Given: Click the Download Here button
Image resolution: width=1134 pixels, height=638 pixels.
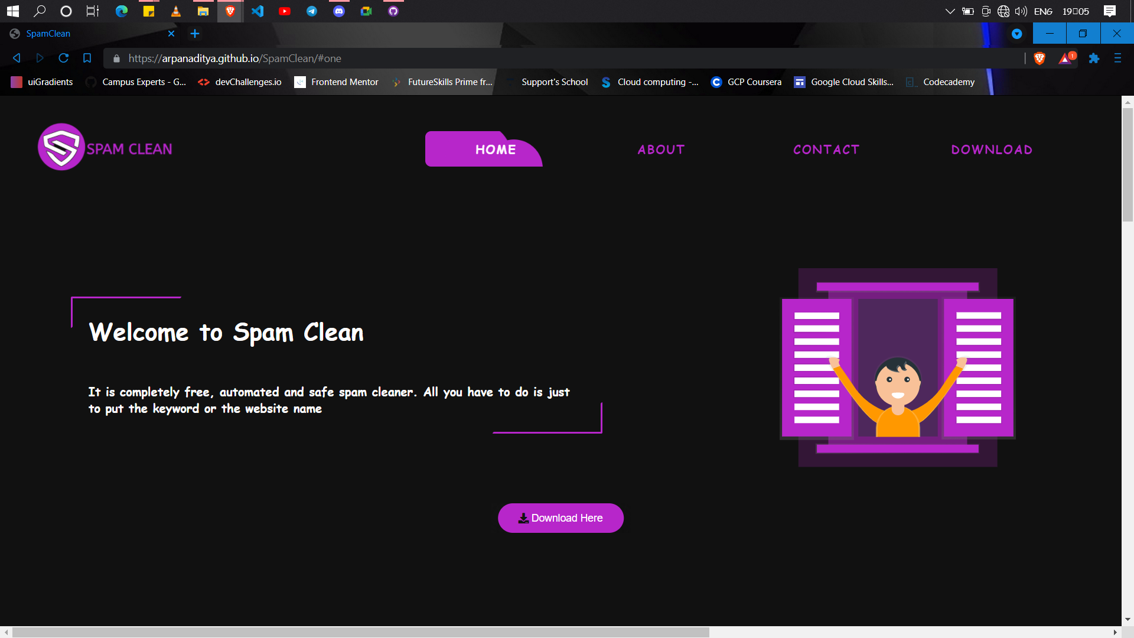Looking at the screenshot, I should (x=561, y=518).
